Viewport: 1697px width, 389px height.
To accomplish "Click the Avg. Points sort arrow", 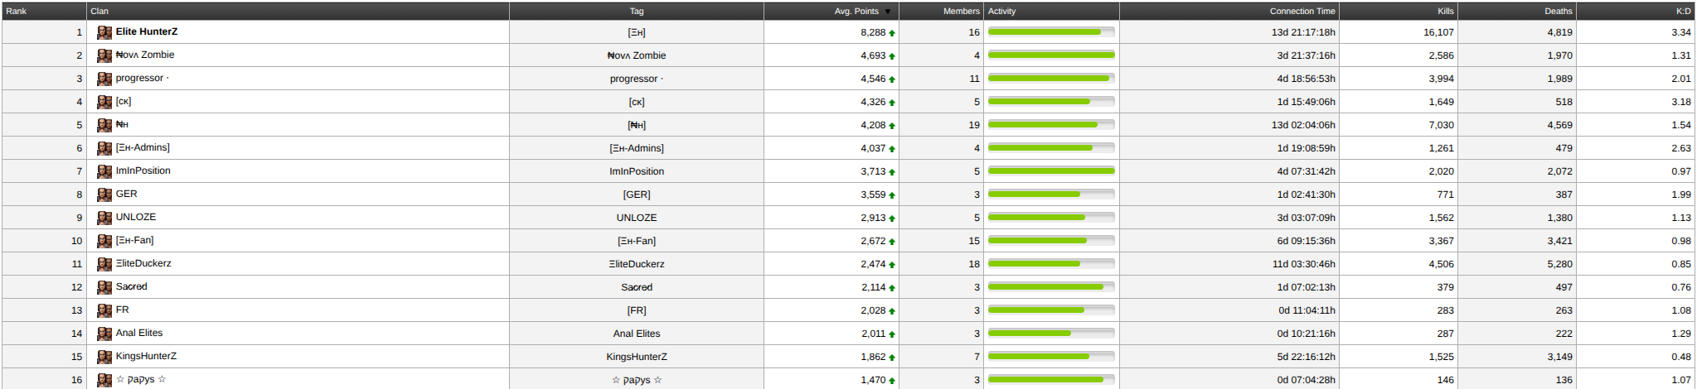I will (x=888, y=12).
